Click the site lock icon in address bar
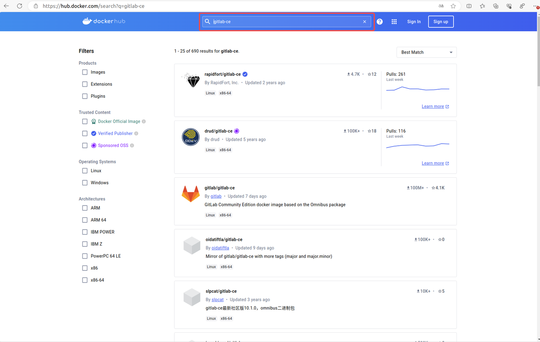Screen dimensions: 540x342 (35, 6)
